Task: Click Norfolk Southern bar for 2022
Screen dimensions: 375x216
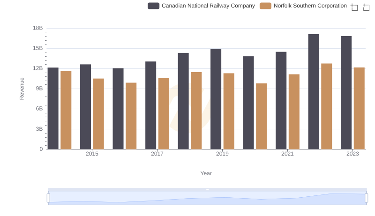Action: [x=327, y=106]
